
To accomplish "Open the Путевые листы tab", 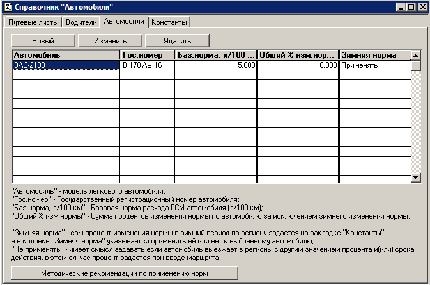I will point(33,22).
